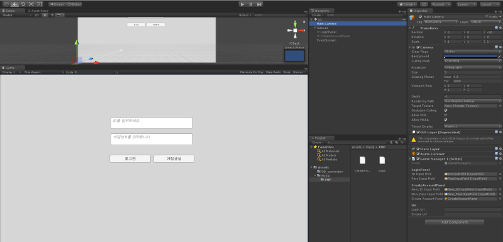
Task: Toggle the Main Camera active checkbox
Action: [420, 17]
